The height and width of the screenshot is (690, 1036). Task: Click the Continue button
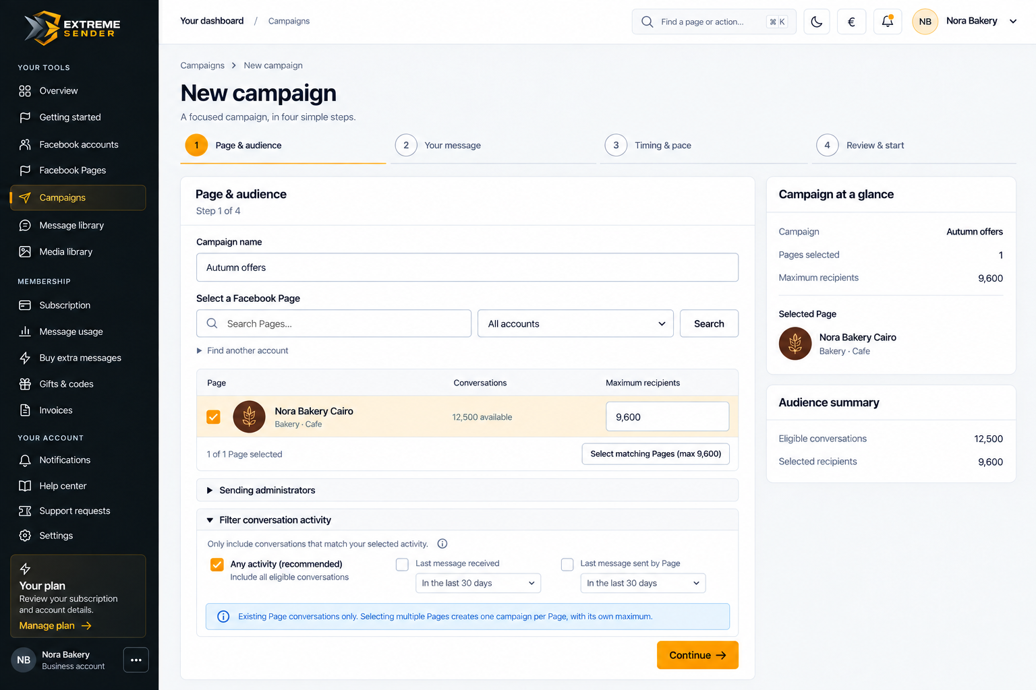[697, 655]
